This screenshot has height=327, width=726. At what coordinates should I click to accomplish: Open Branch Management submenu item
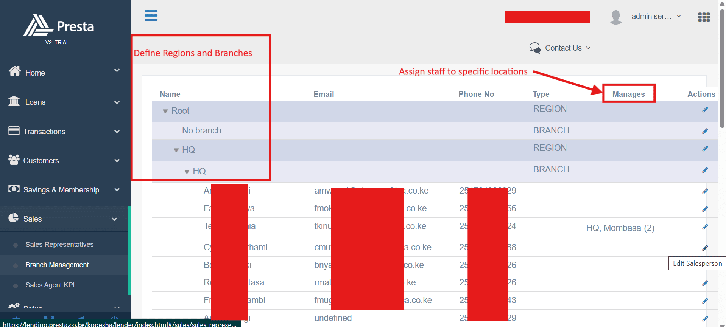pyautogui.click(x=57, y=265)
